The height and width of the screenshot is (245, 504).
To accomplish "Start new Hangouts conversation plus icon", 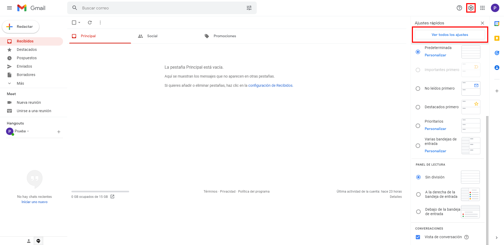I will (59, 132).
